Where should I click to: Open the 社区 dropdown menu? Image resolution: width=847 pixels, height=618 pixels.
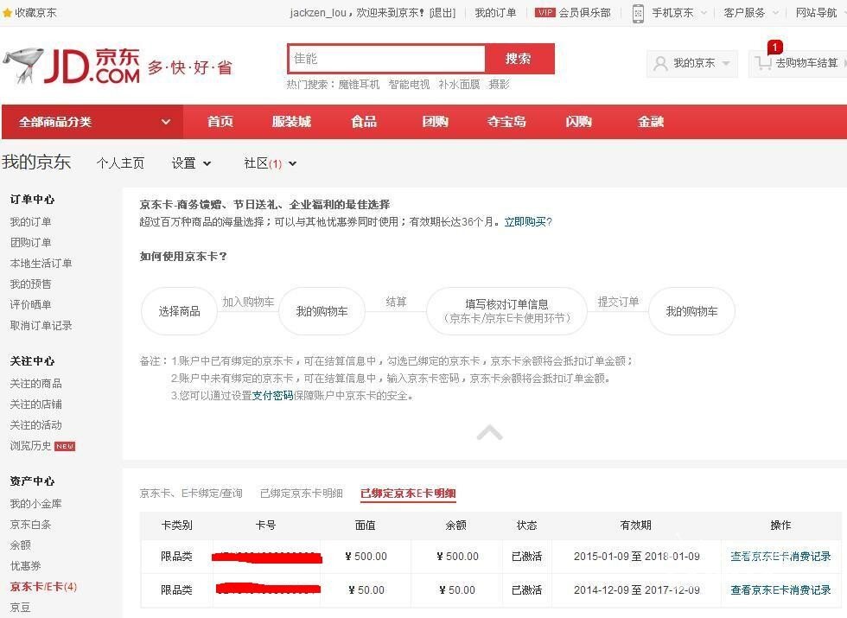(x=270, y=163)
